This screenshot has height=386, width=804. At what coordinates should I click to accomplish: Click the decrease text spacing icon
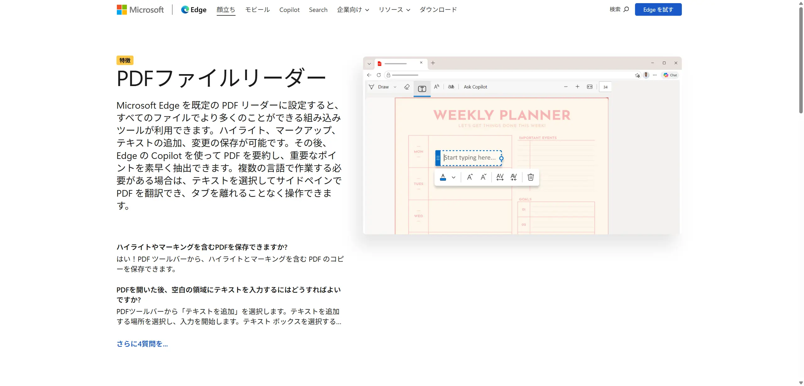point(514,177)
